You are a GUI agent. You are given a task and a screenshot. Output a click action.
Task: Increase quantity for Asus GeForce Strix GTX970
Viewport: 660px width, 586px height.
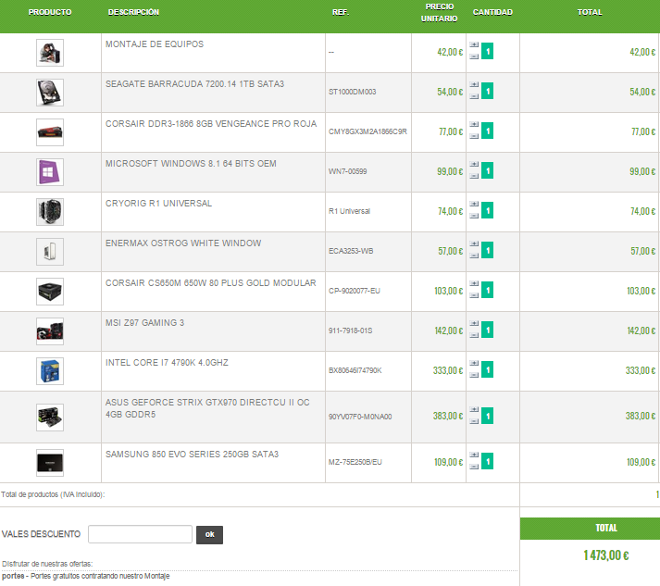click(x=474, y=409)
